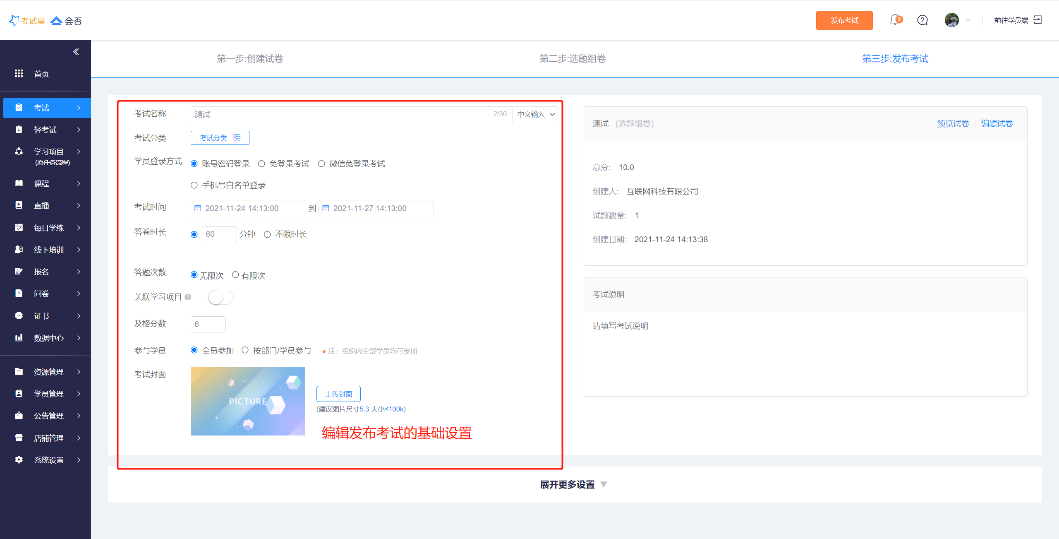Open the help question mark icon

point(922,20)
